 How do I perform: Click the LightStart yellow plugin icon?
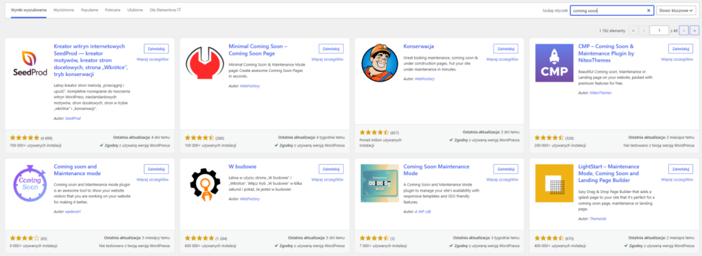554,183
